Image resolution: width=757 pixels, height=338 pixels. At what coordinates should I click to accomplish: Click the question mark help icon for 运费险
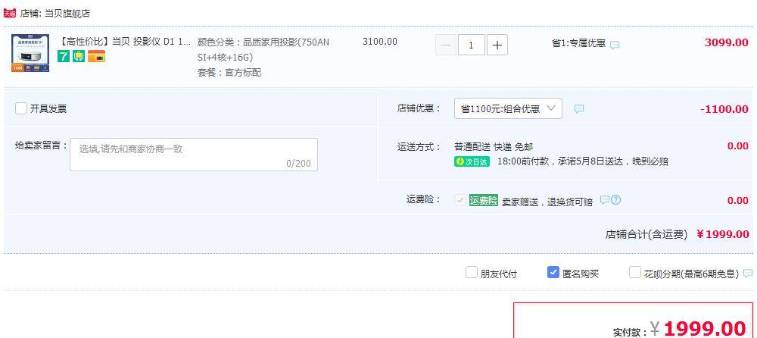[615, 200]
